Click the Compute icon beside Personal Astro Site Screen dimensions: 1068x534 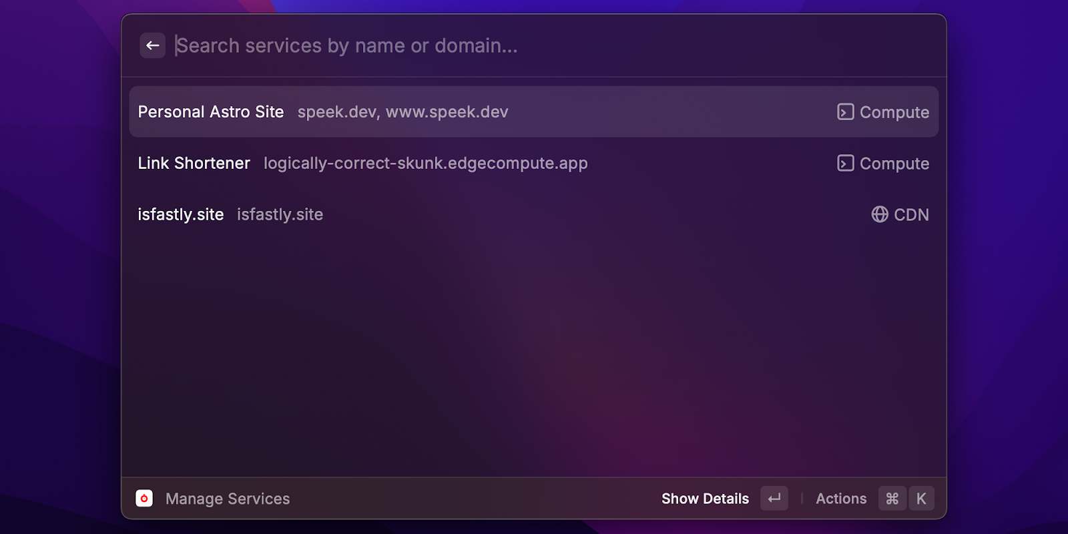pyautogui.click(x=844, y=112)
